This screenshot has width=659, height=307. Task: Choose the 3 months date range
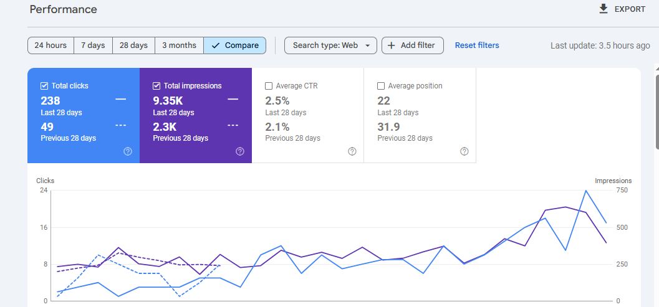tap(179, 45)
